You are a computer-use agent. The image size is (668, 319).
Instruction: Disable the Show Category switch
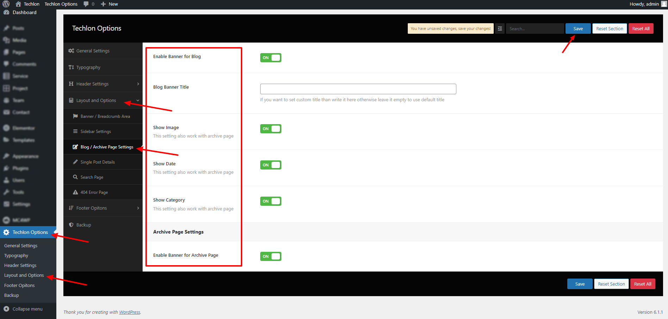pos(270,201)
